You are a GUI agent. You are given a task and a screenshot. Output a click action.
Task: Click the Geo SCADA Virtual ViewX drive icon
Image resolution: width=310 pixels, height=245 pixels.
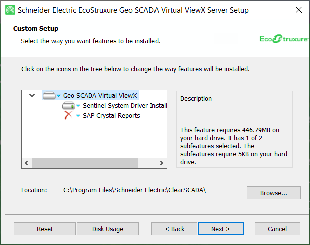coord(49,96)
